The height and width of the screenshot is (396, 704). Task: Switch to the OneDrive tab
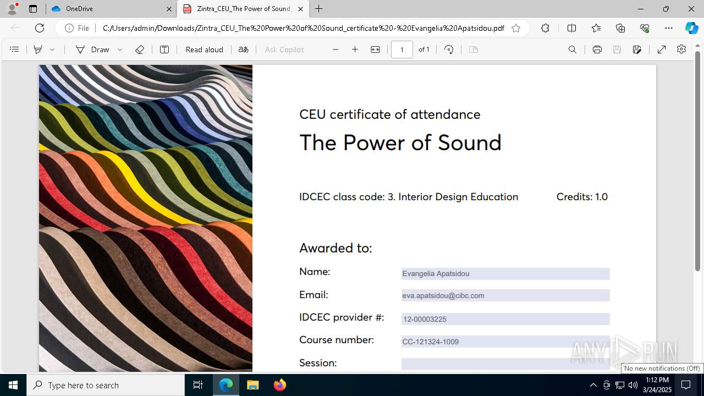click(112, 9)
